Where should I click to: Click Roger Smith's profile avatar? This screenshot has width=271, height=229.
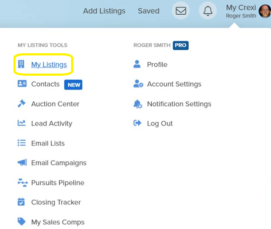point(264,11)
